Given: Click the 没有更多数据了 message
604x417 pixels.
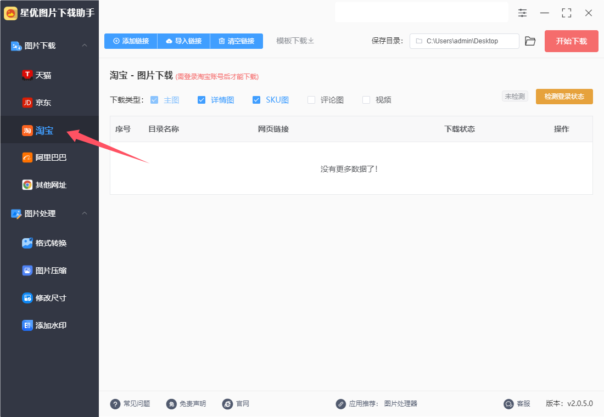Looking at the screenshot, I should click(349, 169).
